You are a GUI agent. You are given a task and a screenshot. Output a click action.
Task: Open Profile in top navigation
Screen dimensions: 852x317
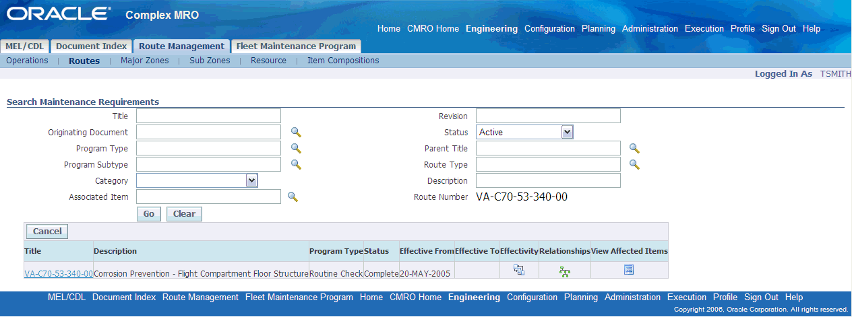[743, 29]
